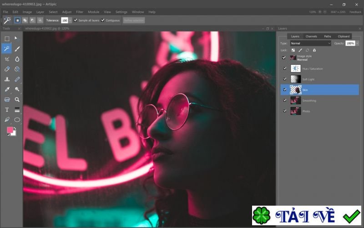Disable Sample all layers checkbox
The height and width of the screenshot is (228, 364).
pos(76,20)
